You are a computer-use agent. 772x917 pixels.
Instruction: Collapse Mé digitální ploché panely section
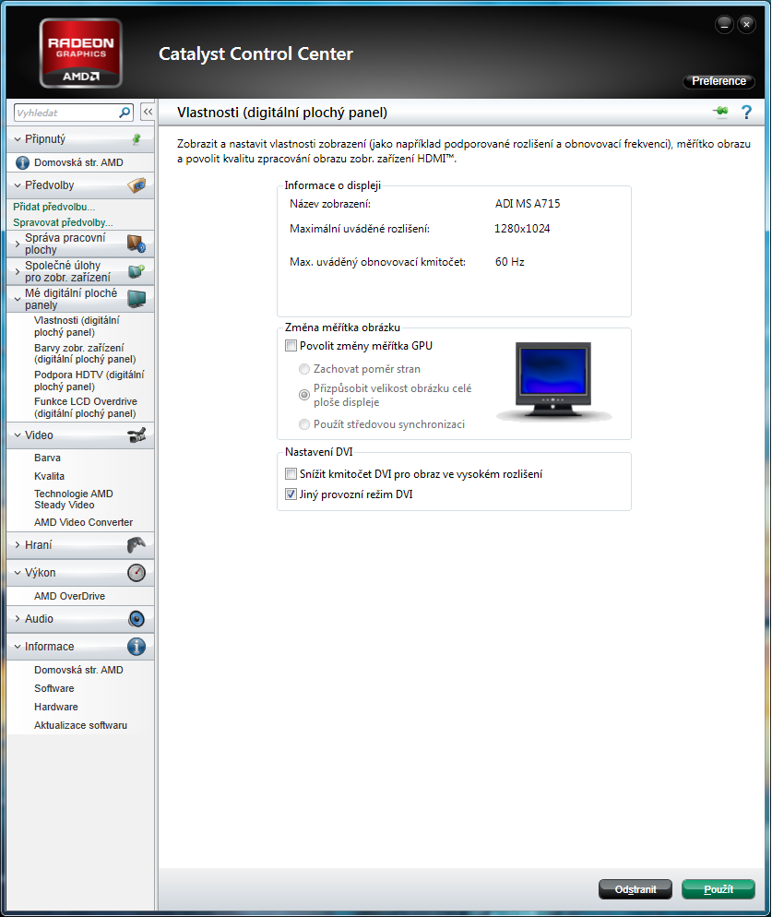pyautogui.click(x=18, y=299)
